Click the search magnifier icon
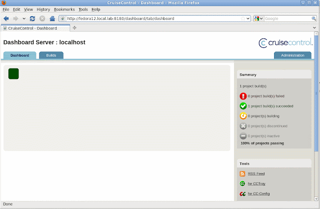 pos(314,18)
